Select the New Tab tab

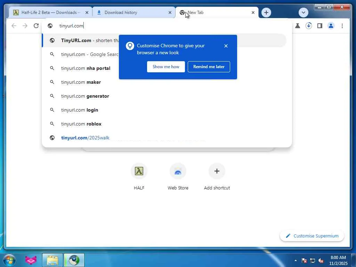point(217,13)
